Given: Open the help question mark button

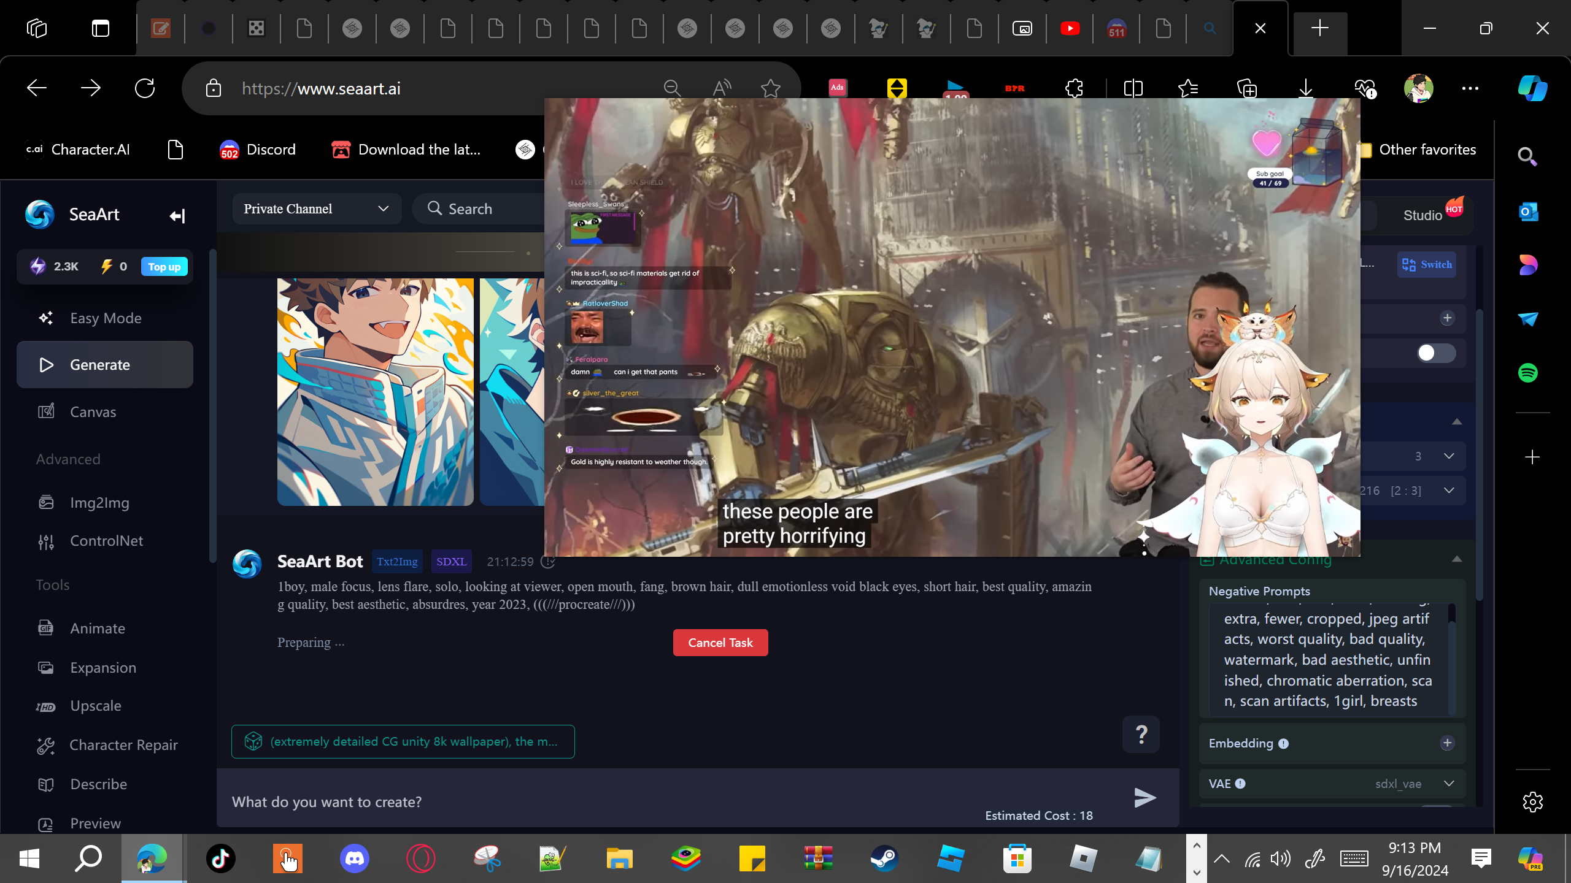Looking at the screenshot, I should [x=1141, y=734].
